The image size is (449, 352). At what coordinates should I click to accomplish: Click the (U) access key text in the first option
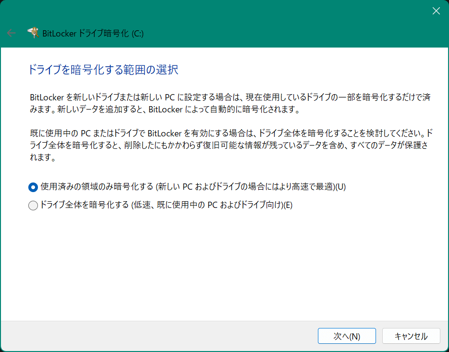[x=340, y=187]
